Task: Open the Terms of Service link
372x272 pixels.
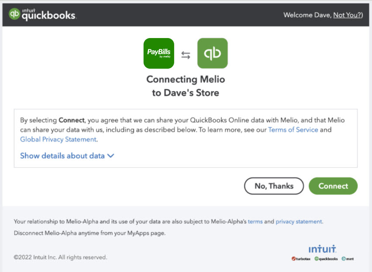Action: (x=293, y=130)
